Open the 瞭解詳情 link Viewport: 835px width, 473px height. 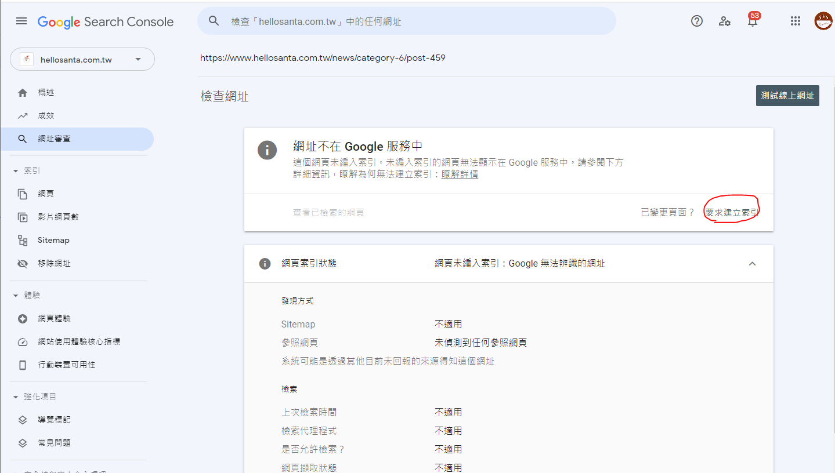pyautogui.click(x=460, y=174)
